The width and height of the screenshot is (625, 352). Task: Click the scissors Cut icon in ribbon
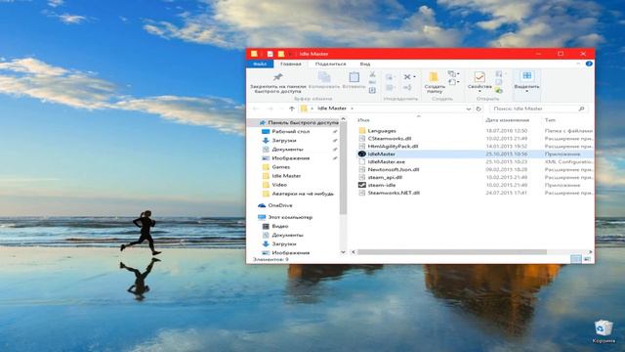(372, 74)
